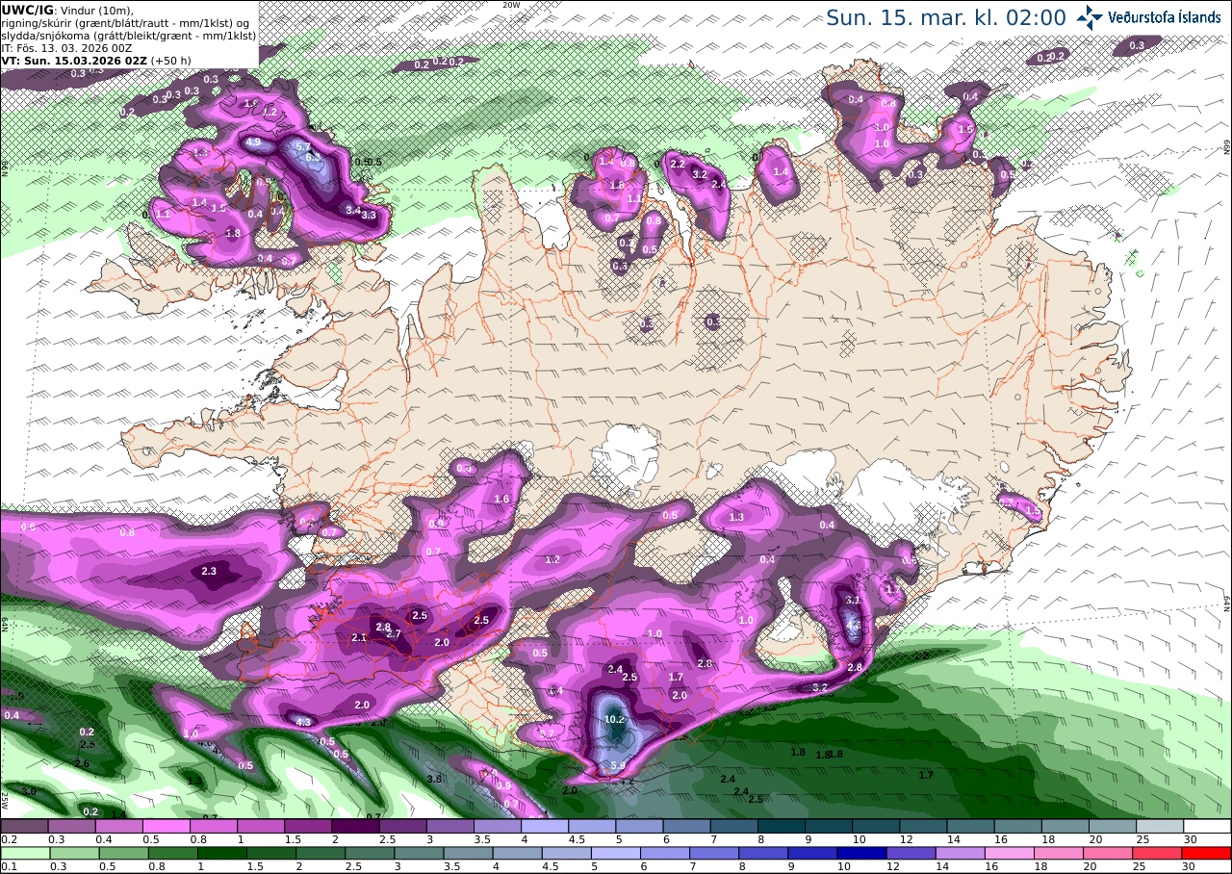Click the 3.8 value off the south coast
The height and width of the screenshot is (874, 1232).
[433, 779]
